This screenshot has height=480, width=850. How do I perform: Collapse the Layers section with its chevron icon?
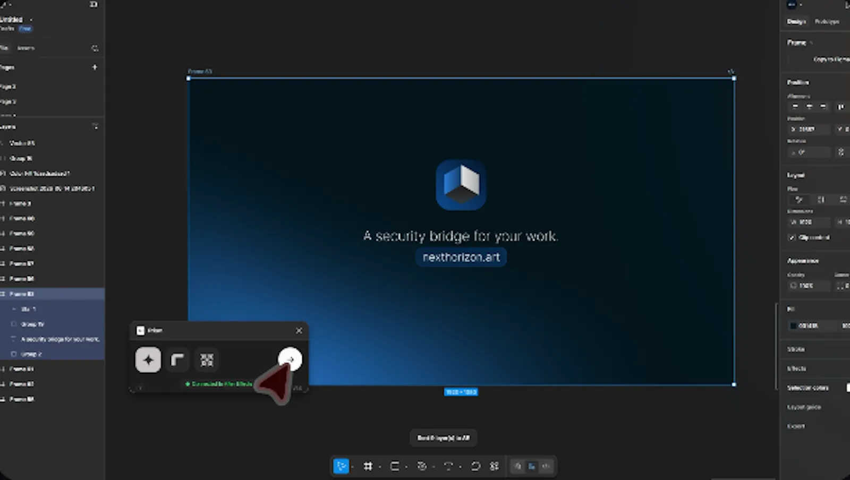(95, 126)
